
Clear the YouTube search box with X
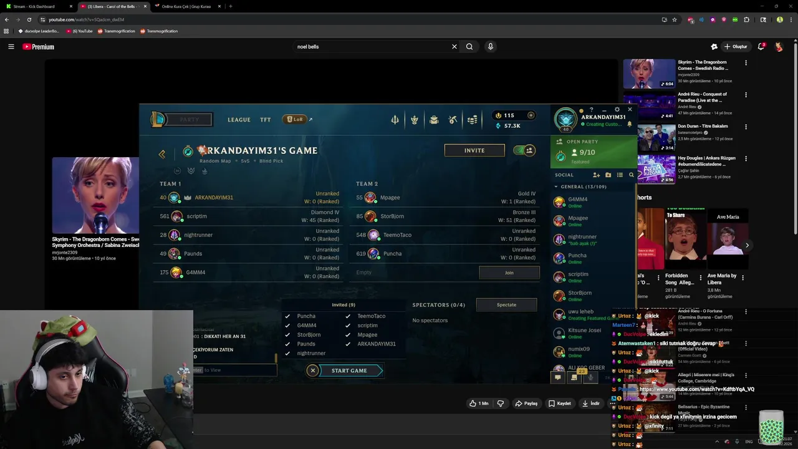coord(454,47)
